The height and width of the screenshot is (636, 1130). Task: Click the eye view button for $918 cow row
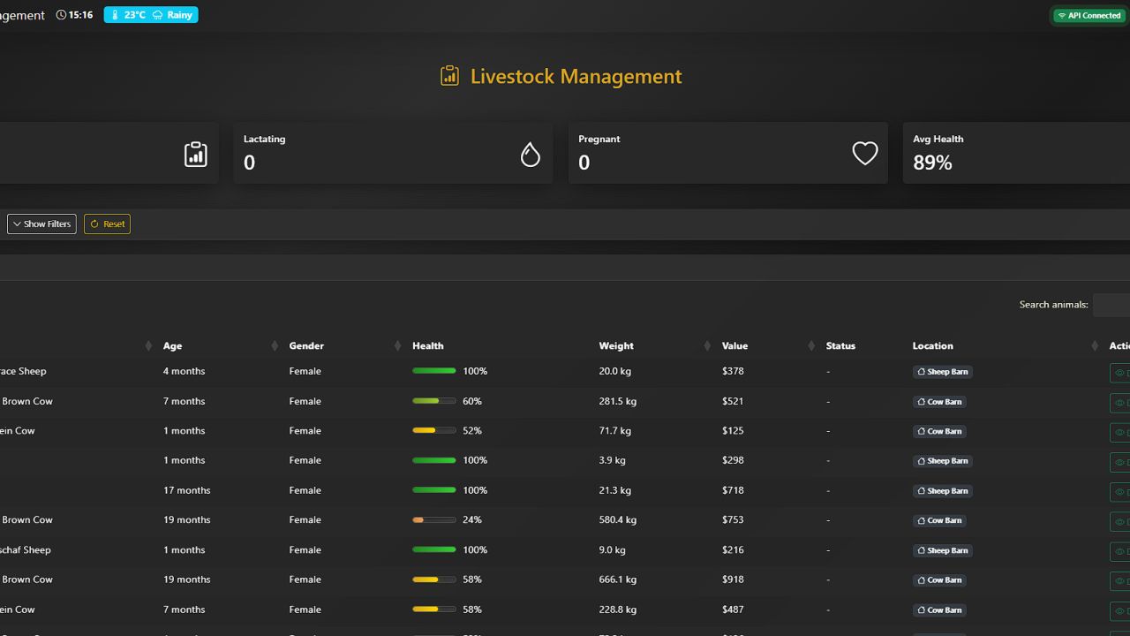pyautogui.click(x=1120, y=580)
